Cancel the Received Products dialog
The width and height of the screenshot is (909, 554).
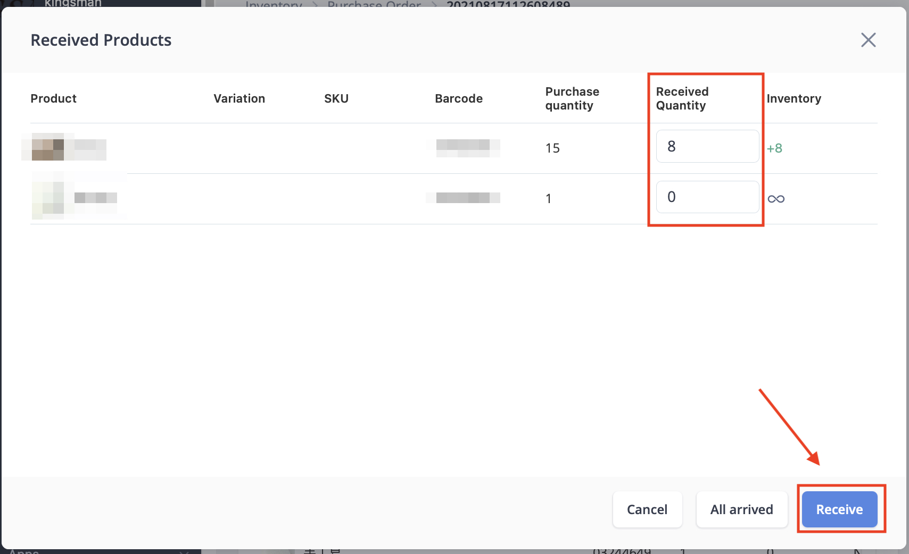click(647, 509)
